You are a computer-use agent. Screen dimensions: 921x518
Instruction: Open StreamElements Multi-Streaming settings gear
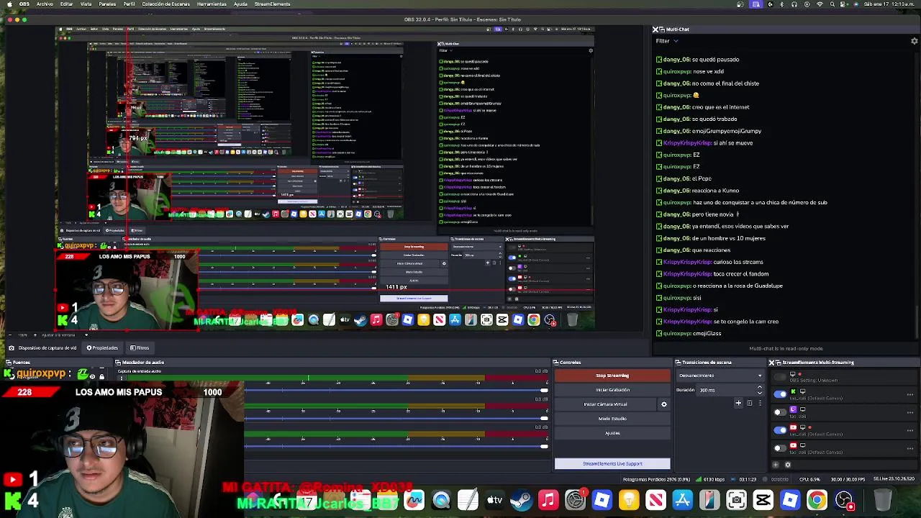pos(787,465)
